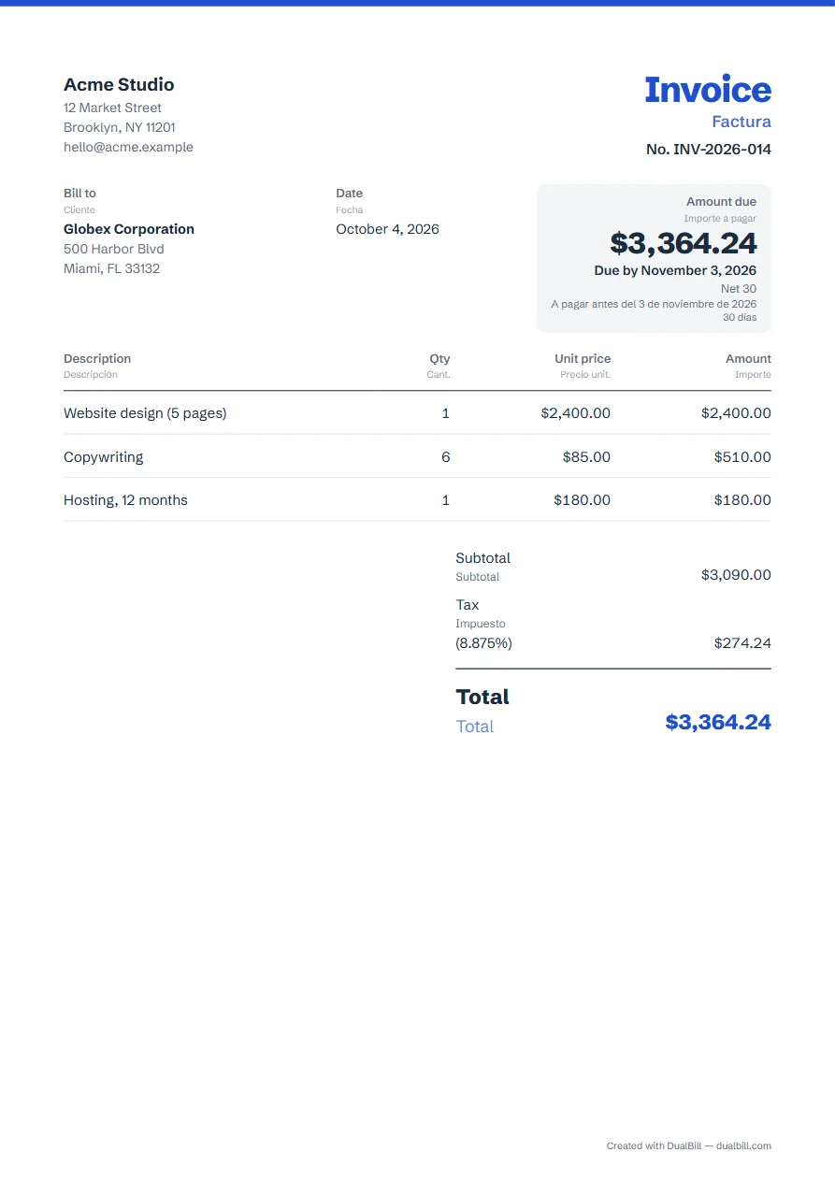This screenshot has height=1181, width=835.
Task: Click the '30 días' text
Action: coord(740,317)
